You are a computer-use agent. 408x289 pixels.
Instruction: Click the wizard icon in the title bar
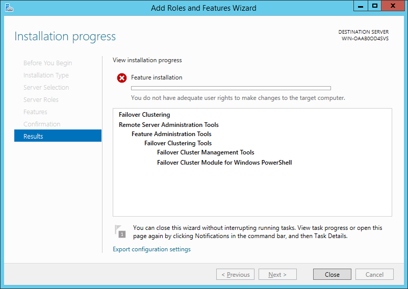pos(9,8)
